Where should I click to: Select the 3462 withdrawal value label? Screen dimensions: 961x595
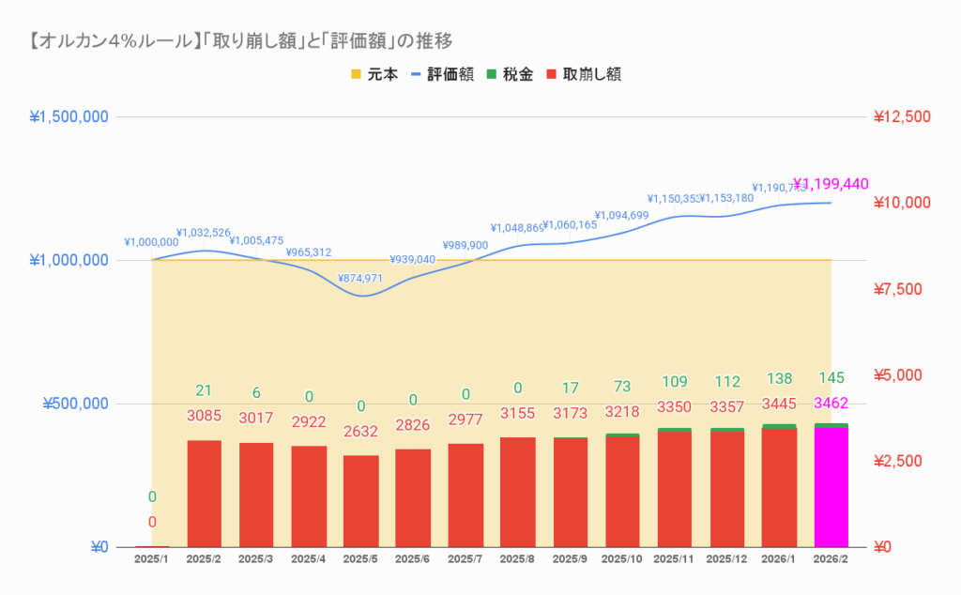point(831,404)
